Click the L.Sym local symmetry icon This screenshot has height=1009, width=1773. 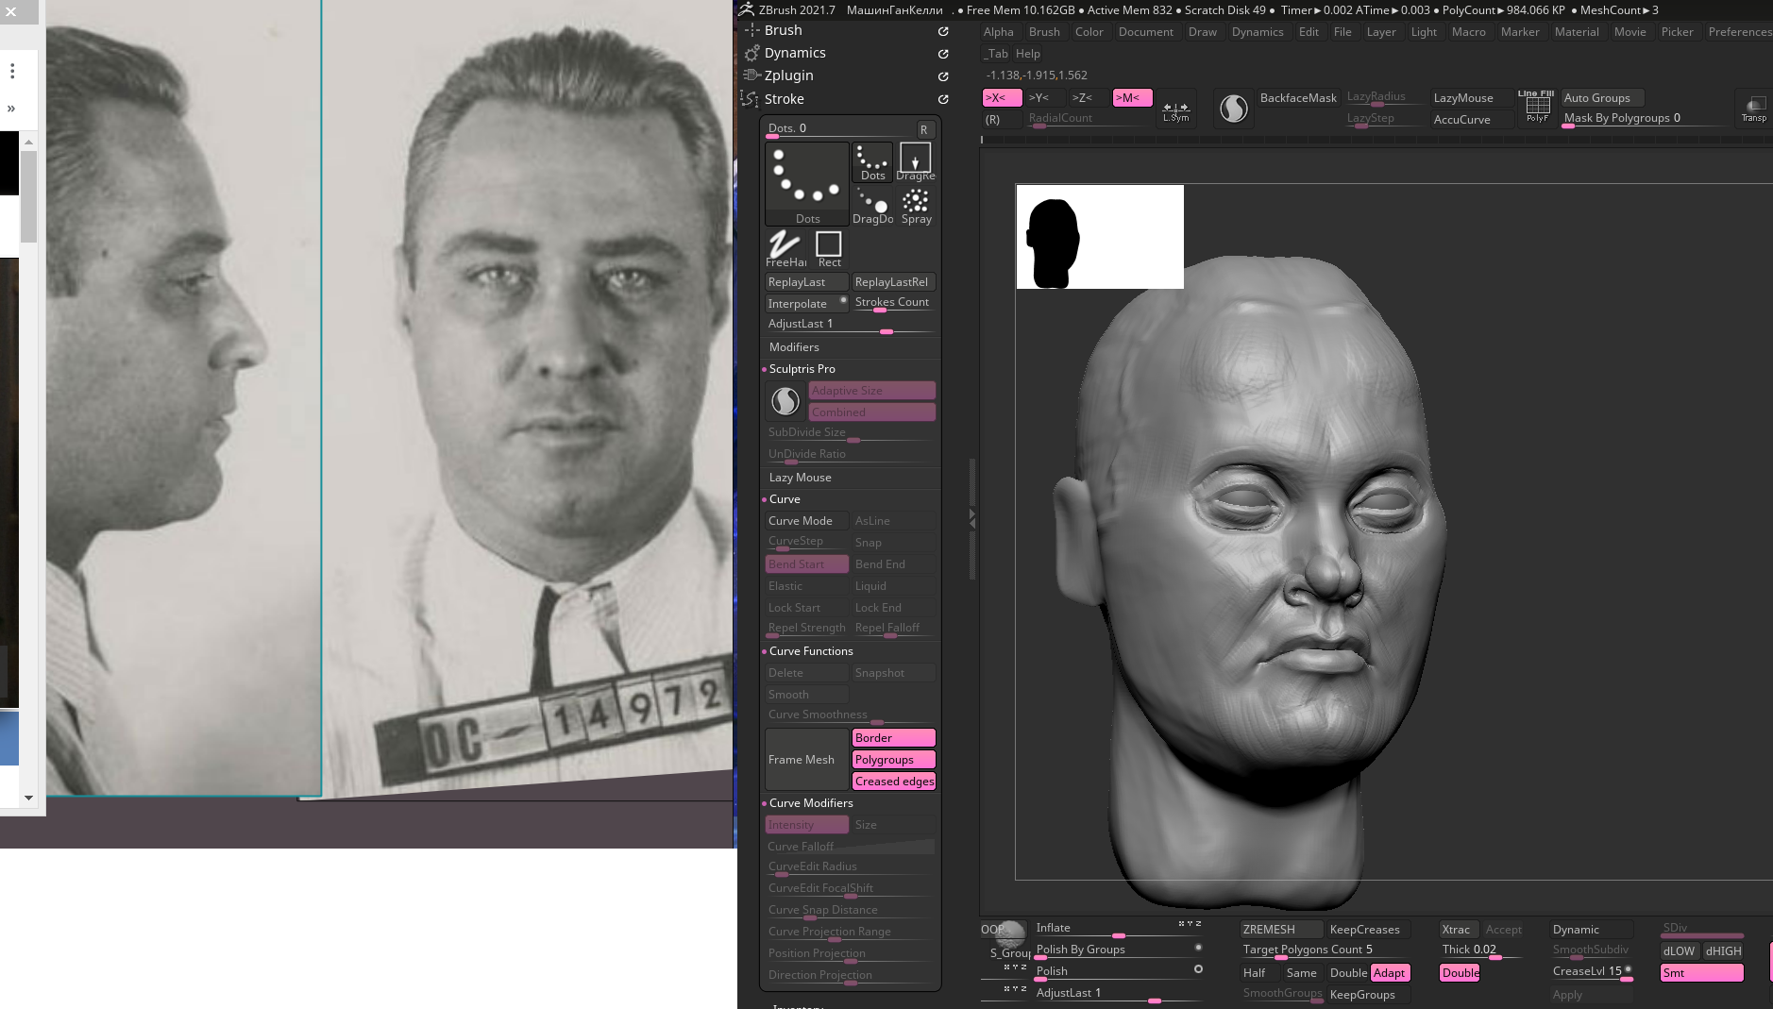tap(1175, 110)
